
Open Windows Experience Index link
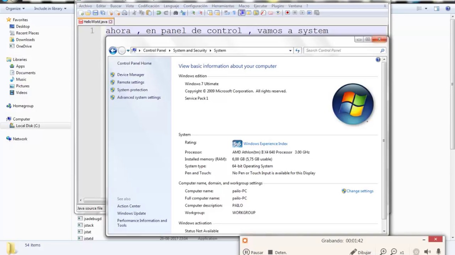pyautogui.click(x=266, y=144)
